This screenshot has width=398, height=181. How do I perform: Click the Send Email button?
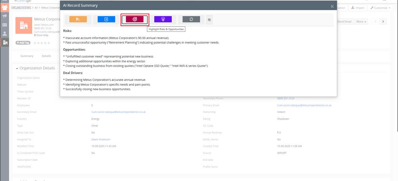(x=344, y=22)
